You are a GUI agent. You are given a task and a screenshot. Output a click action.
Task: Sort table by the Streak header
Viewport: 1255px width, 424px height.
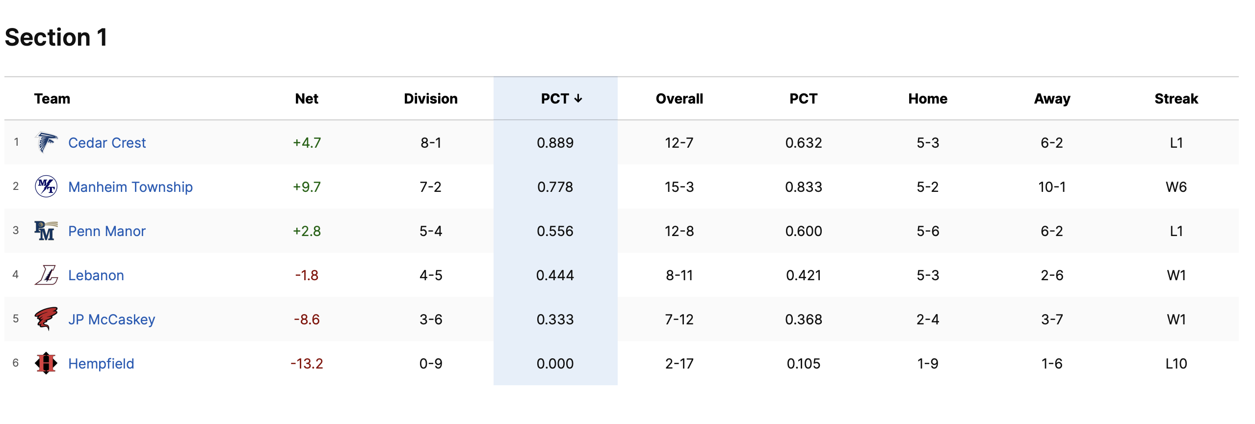pos(1177,99)
